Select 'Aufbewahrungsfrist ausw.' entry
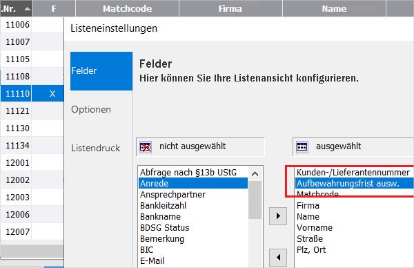414x268 pixels. (x=355, y=183)
